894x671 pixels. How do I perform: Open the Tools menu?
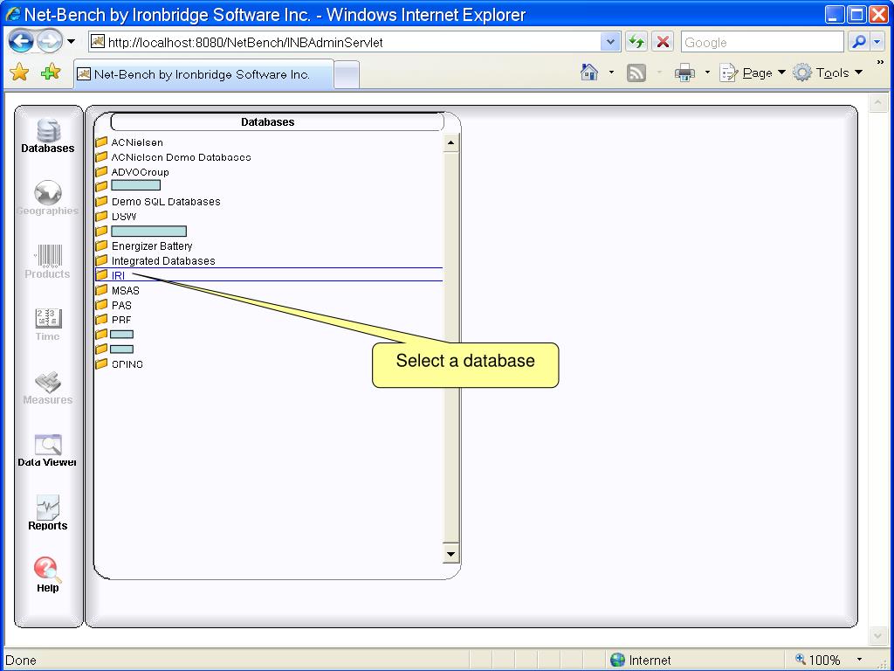[x=829, y=73]
